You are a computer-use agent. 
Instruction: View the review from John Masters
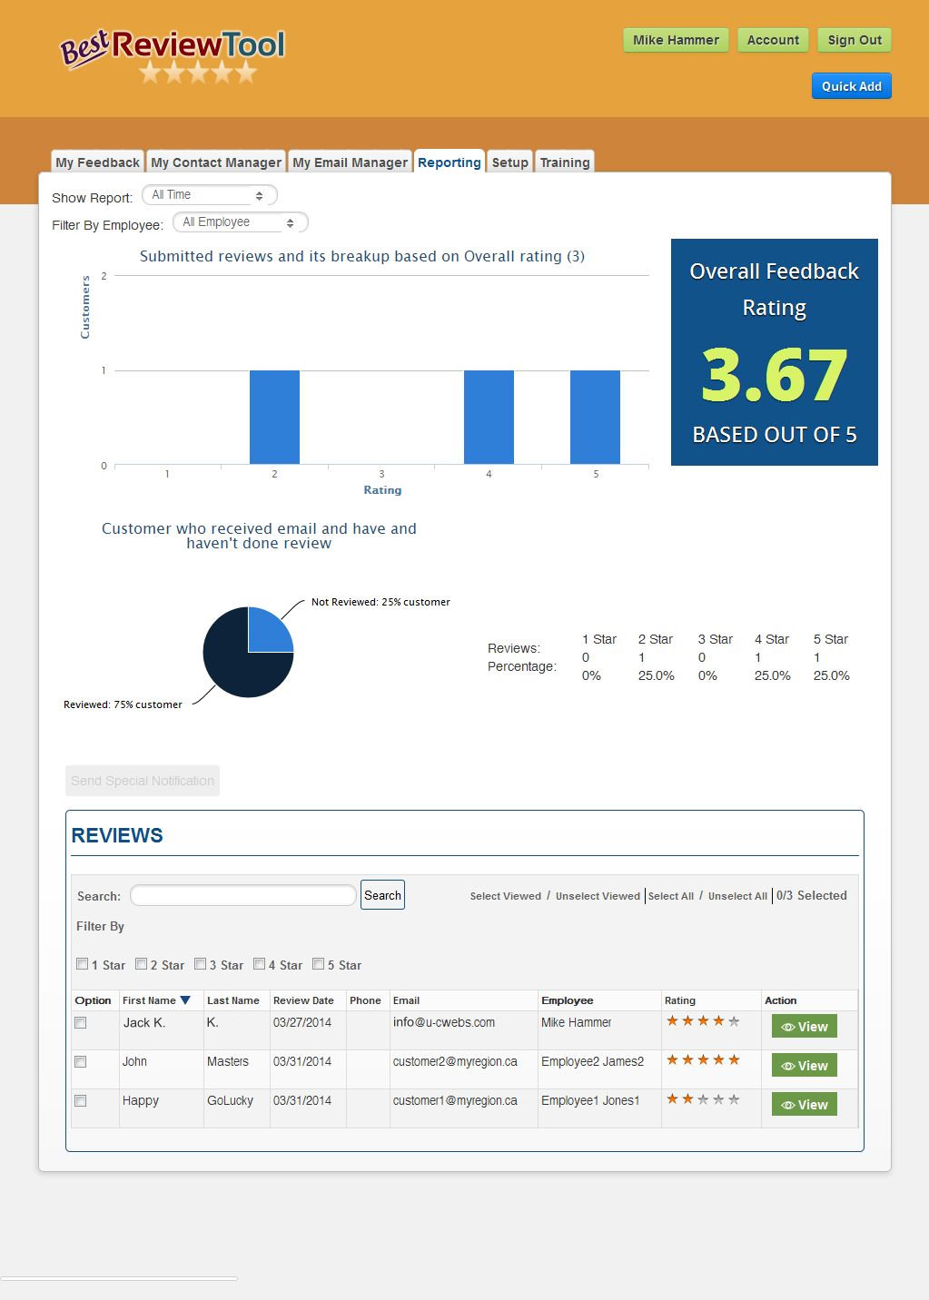(804, 1066)
